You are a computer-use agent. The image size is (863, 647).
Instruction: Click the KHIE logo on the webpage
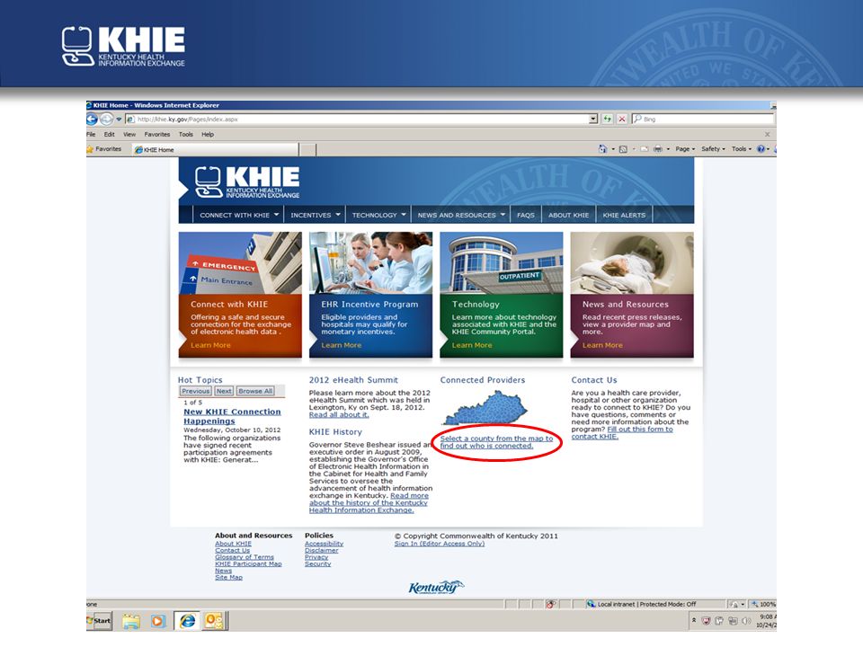(247, 182)
